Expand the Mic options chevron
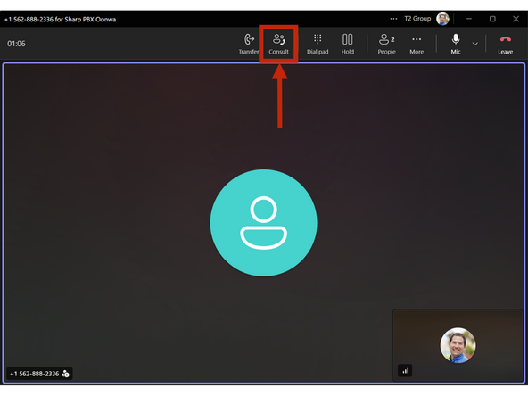Viewport: 528px width, 396px height. tap(474, 44)
